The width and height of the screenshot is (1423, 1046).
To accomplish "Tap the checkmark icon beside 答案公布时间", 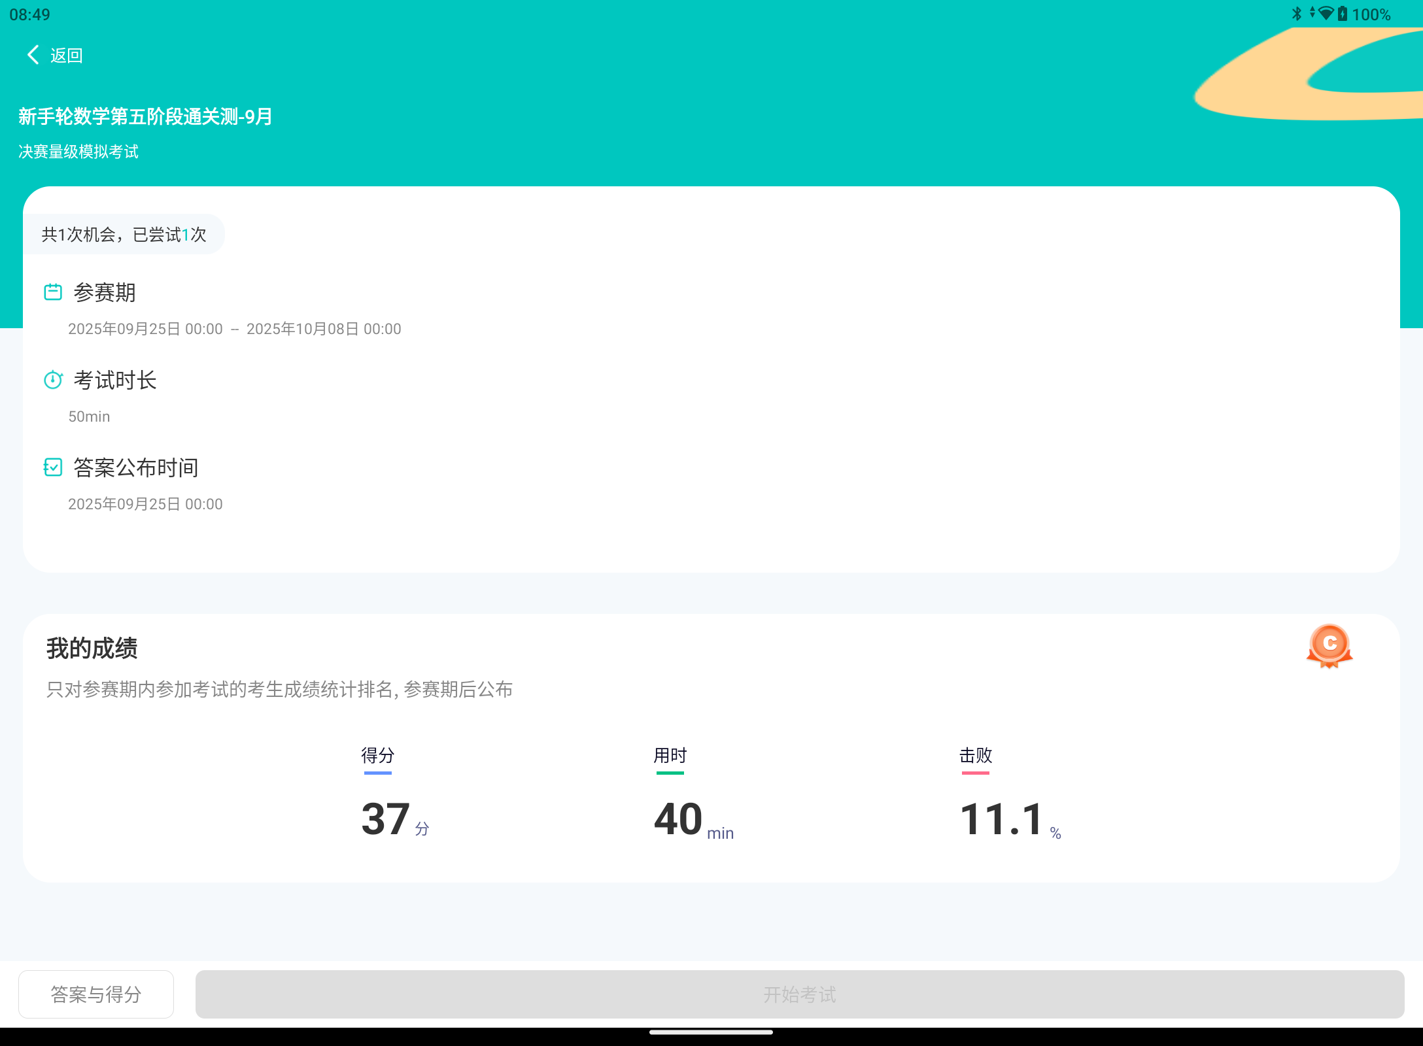I will tap(53, 467).
